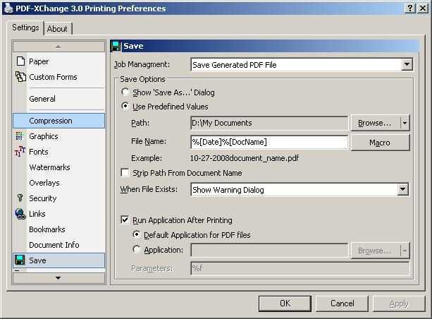
Task: Click the printer icon in title bar
Action: [x=9, y=8]
